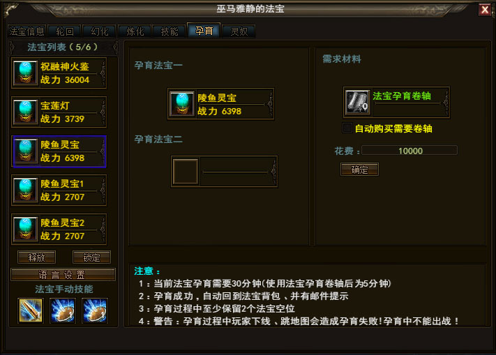Click the third lightning shield skill icon
Screen dimensions: 496x355
coord(95,310)
